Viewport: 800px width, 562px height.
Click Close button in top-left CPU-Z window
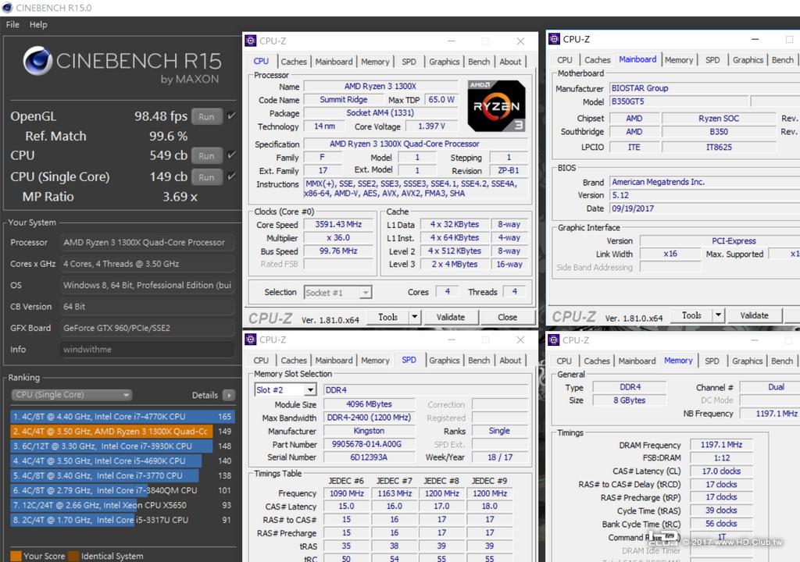508,317
